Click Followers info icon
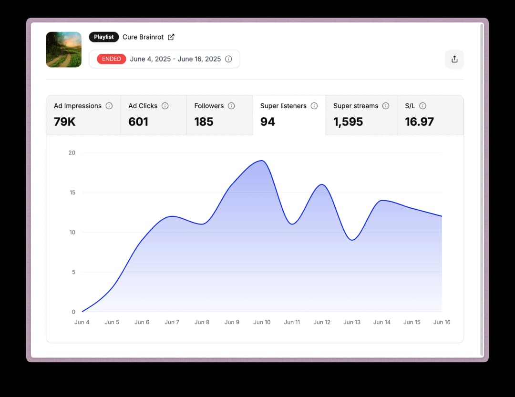Screen dimensions: 515x397 coord(231,106)
